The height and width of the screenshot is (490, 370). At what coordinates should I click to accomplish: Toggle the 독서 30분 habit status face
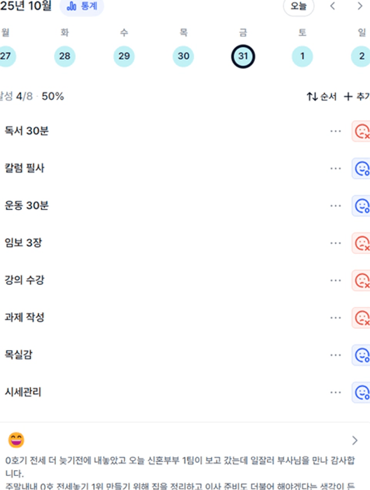tap(361, 131)
